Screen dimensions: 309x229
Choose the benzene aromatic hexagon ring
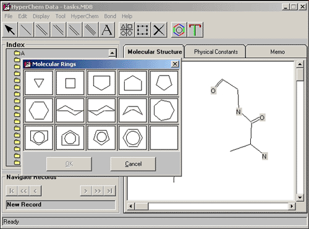point(133,138)
